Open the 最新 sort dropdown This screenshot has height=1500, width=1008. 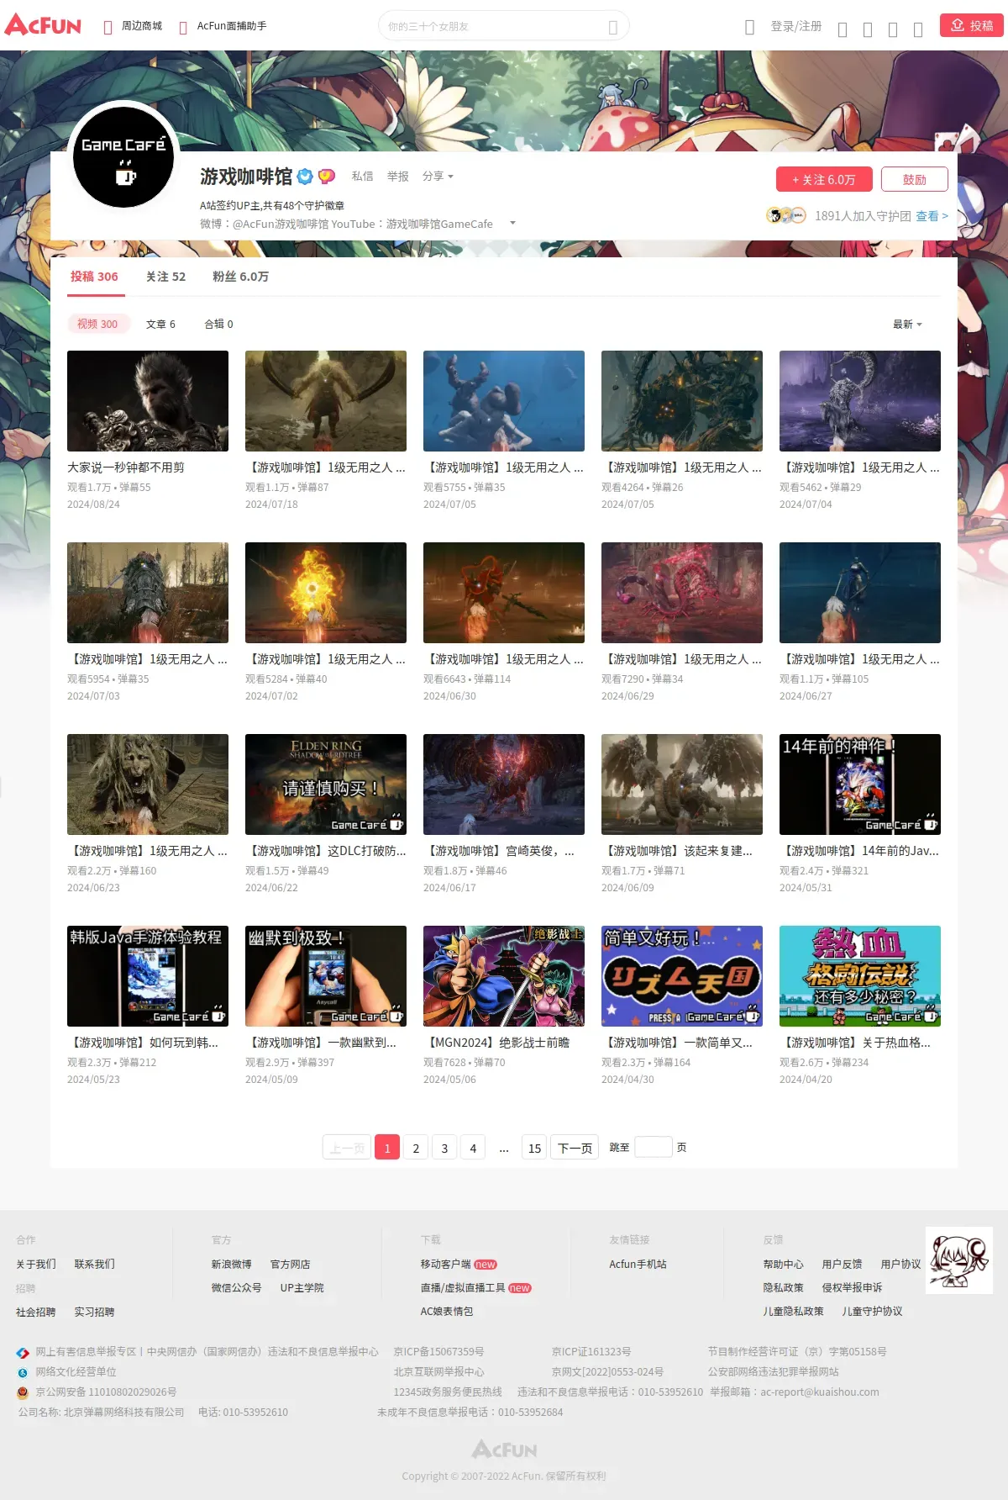click(907, 324)
